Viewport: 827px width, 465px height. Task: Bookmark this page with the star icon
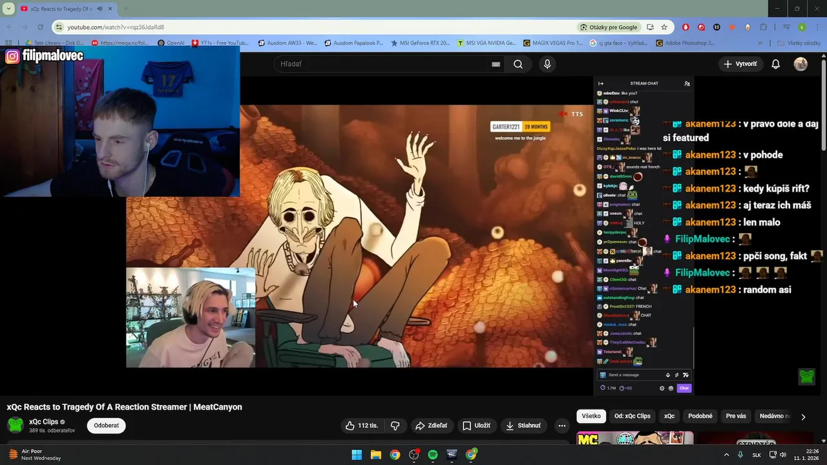point(664,27)
